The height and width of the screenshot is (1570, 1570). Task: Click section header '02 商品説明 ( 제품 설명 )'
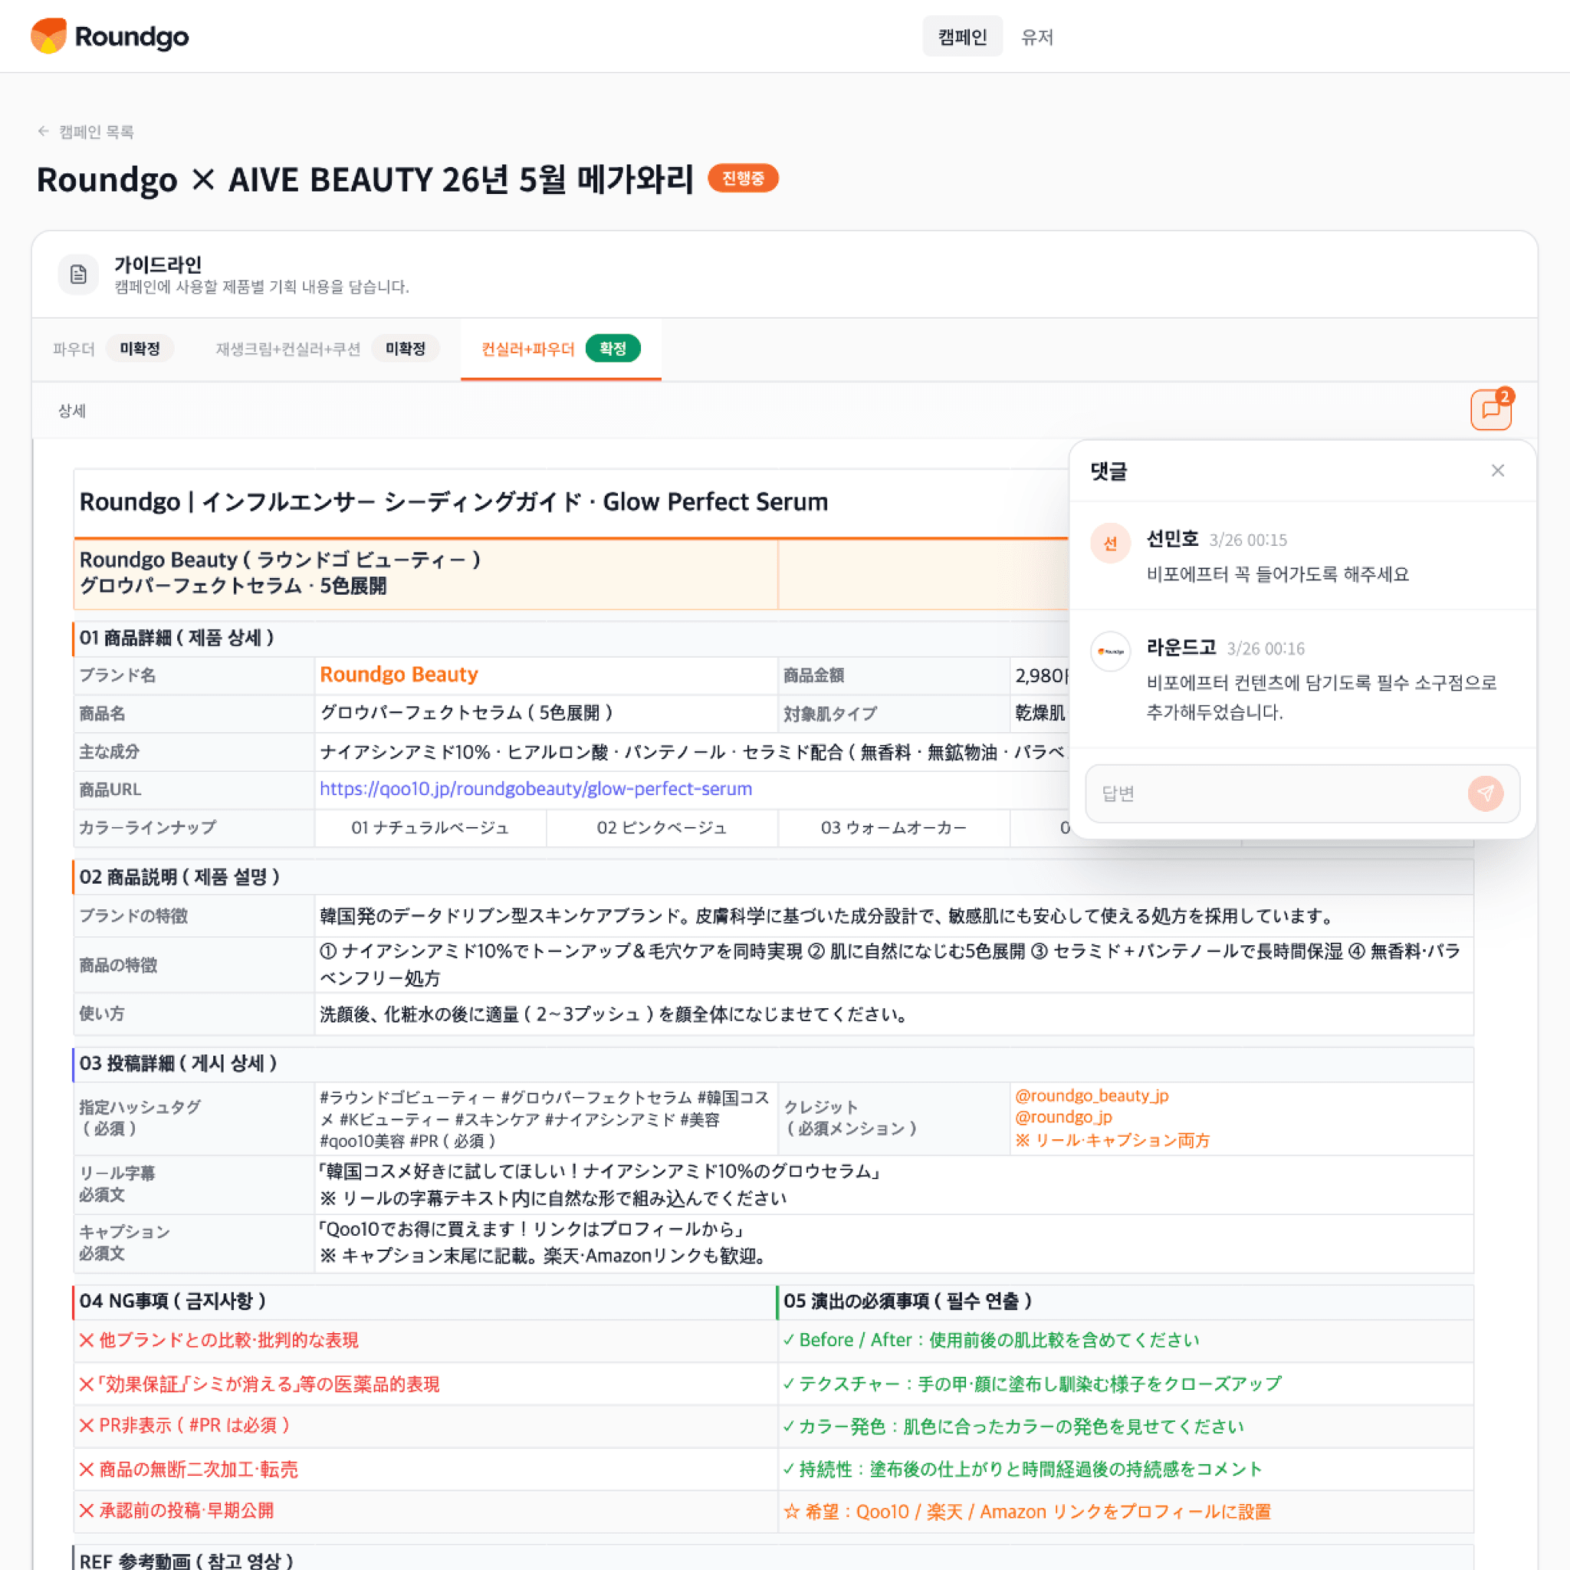tap(179, 877)
